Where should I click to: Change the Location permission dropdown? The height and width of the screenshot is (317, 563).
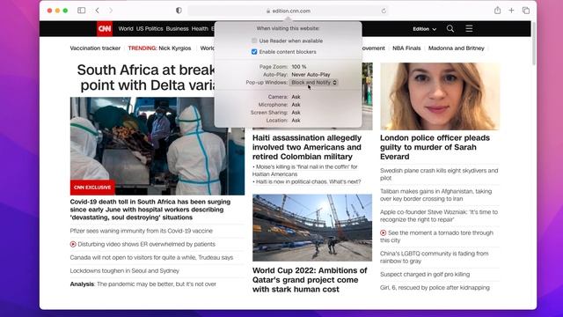tap(296, 121)
